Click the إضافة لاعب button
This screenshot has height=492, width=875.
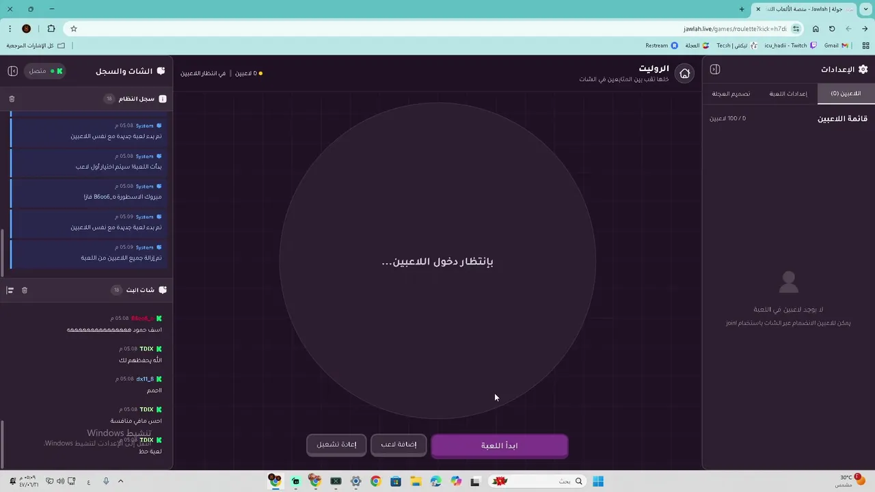click(399, 444)
